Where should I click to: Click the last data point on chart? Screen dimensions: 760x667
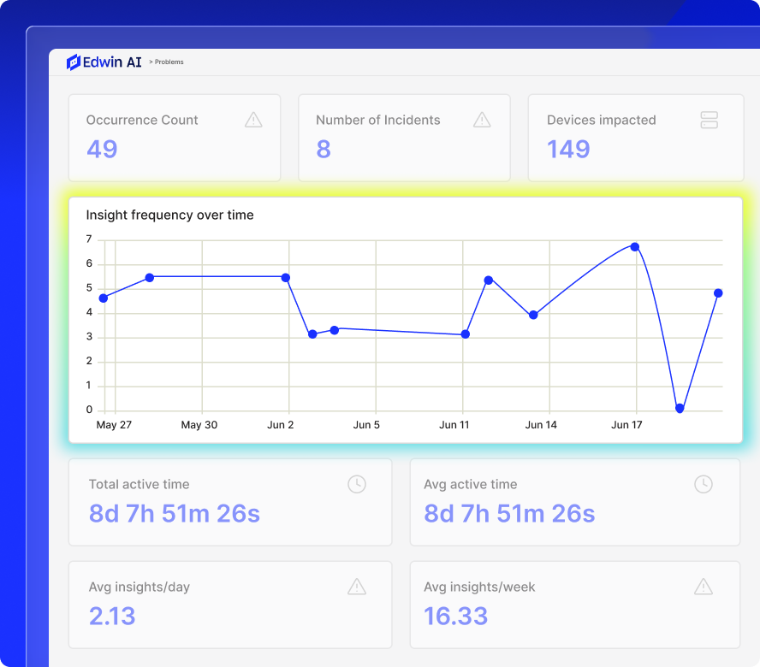(x=718, y=293)
